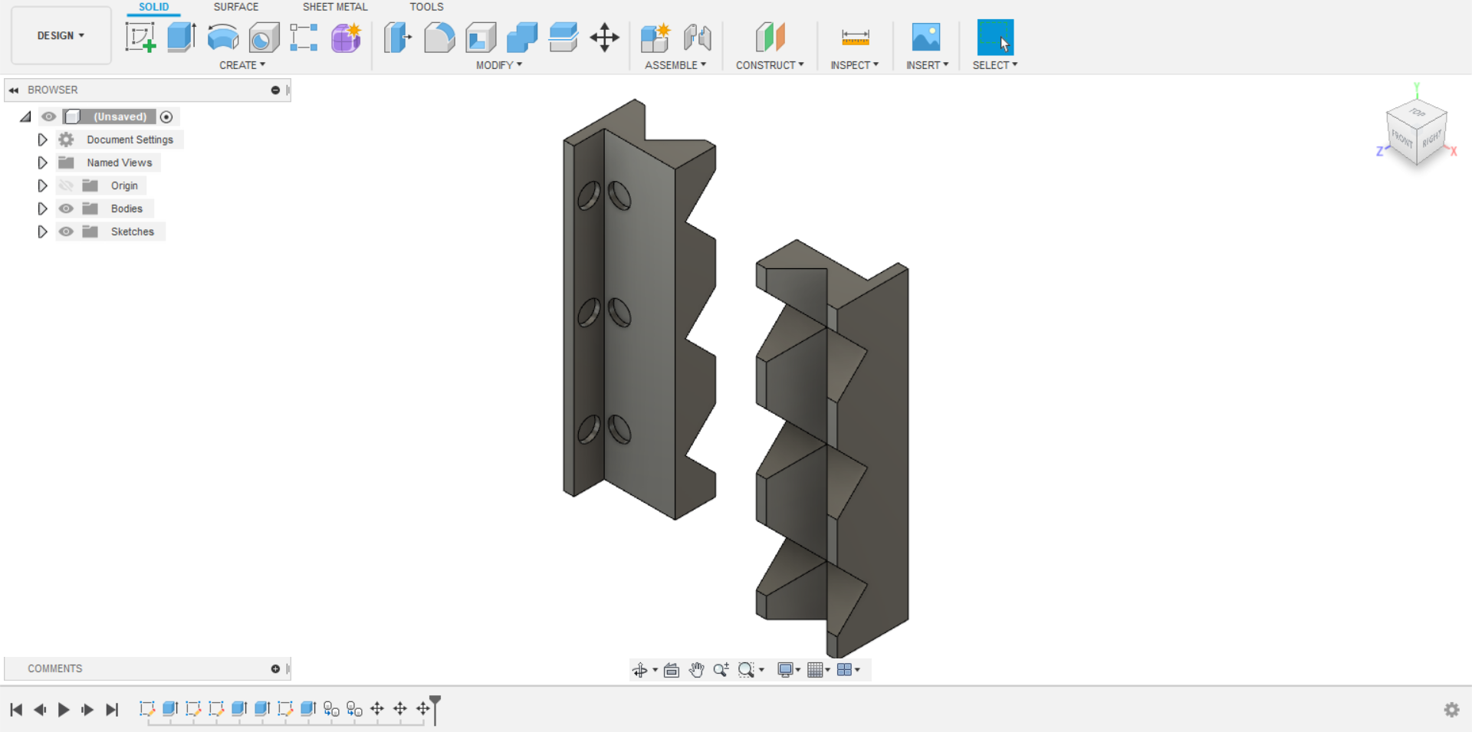Switch to the SURFACE tab
The image size is (1472, 732).
(236, 7)
